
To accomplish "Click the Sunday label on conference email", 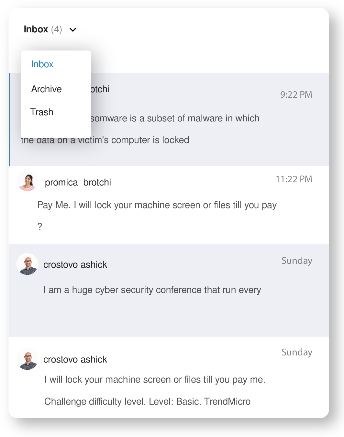I will [x=297, y=261].
